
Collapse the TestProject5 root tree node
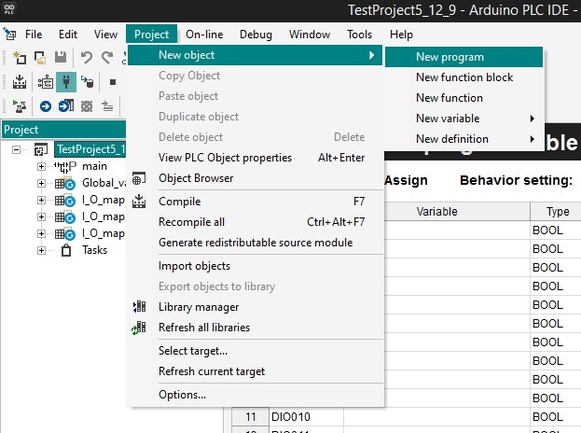(16, 149)
